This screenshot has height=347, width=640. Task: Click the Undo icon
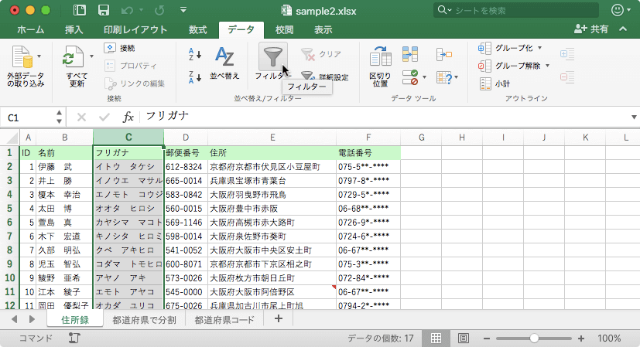(x=128, y=10)
